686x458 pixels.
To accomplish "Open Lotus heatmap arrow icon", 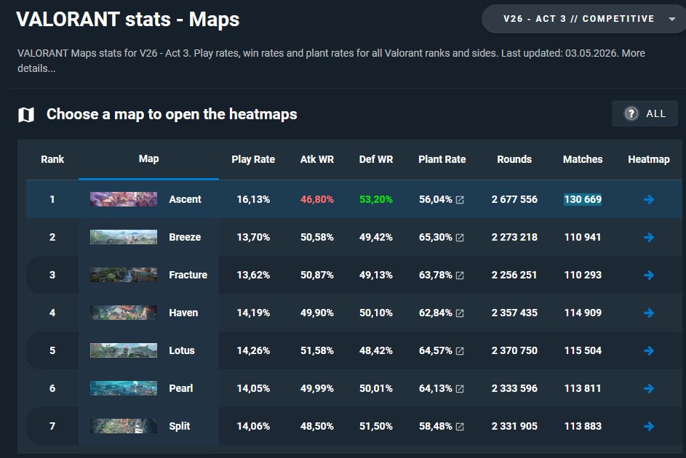I will pos(649,350).
